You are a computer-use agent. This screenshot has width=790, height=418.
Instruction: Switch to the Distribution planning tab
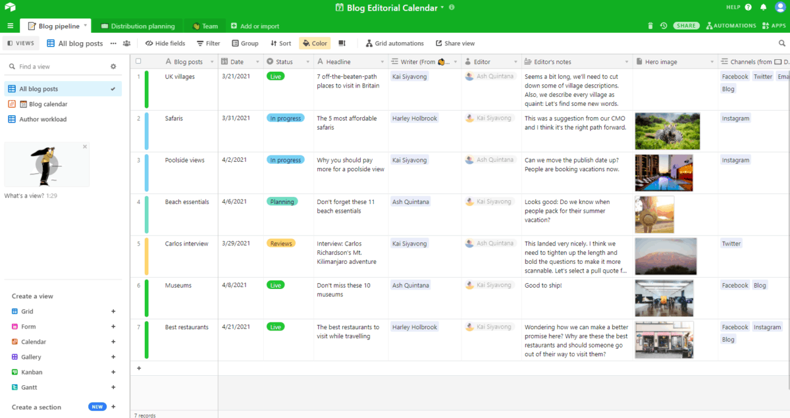pyautogui.click(x=138, y=25)
